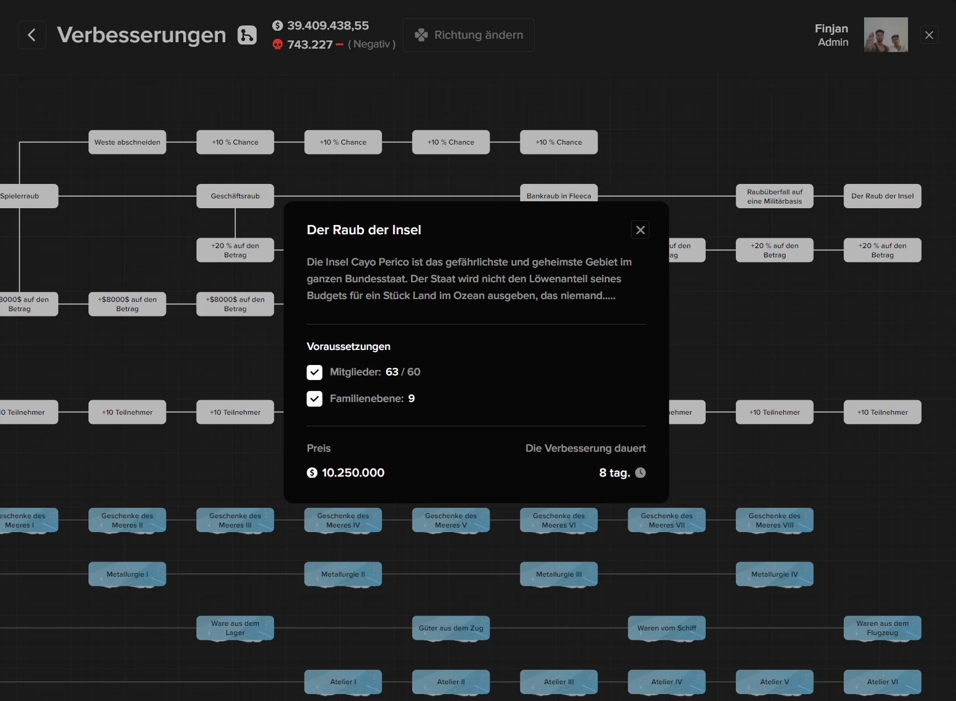Select the Geschäftsraub upgrade node
This screenshot has width=956, height=701.
click(235, 196)
